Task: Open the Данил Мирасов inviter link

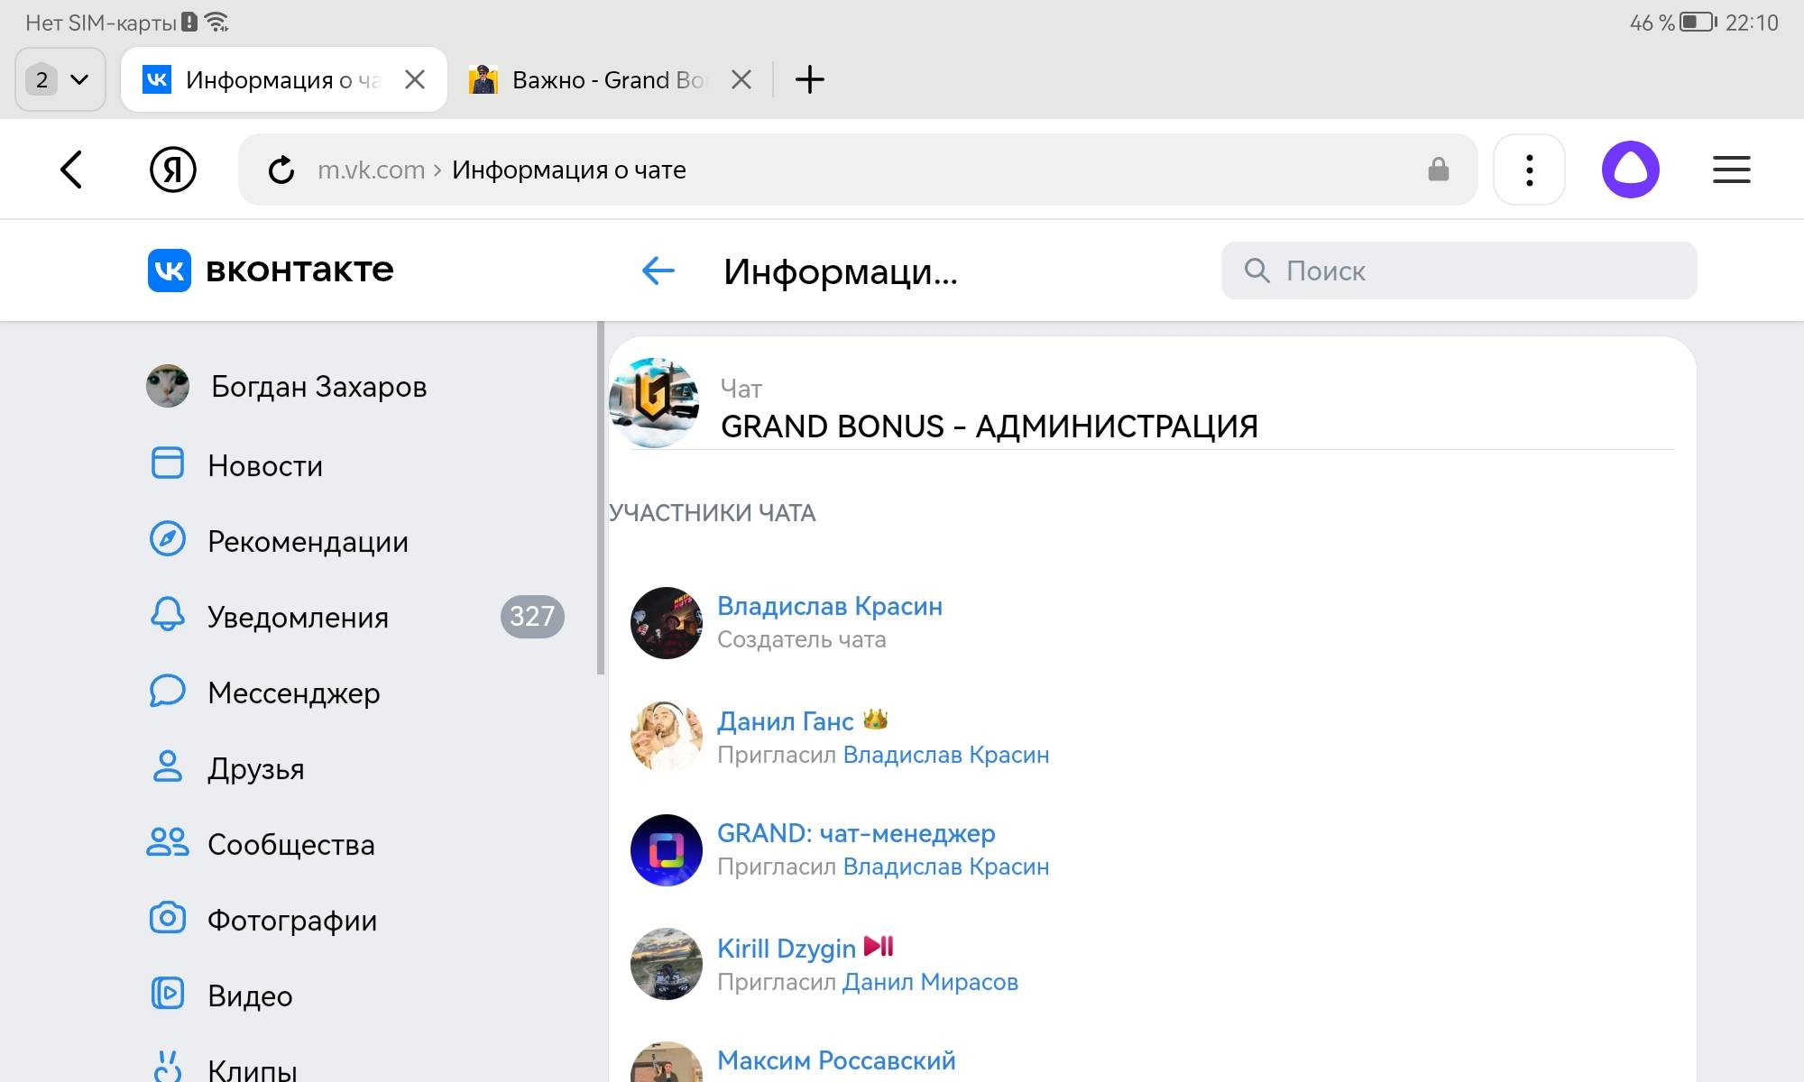Action: tap(930, 982)
